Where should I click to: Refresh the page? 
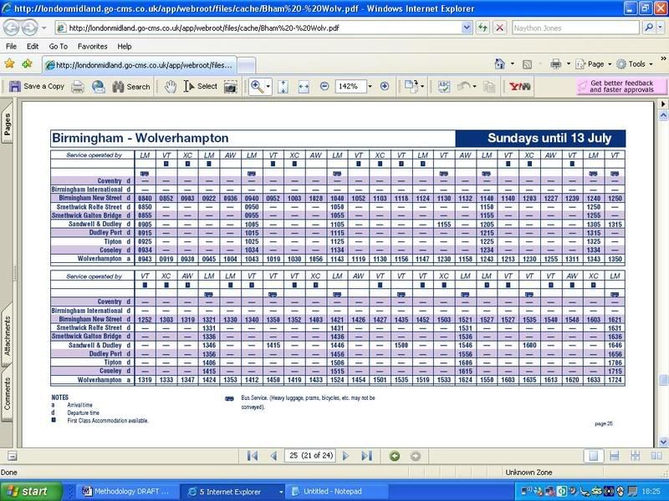coord(483,28)
